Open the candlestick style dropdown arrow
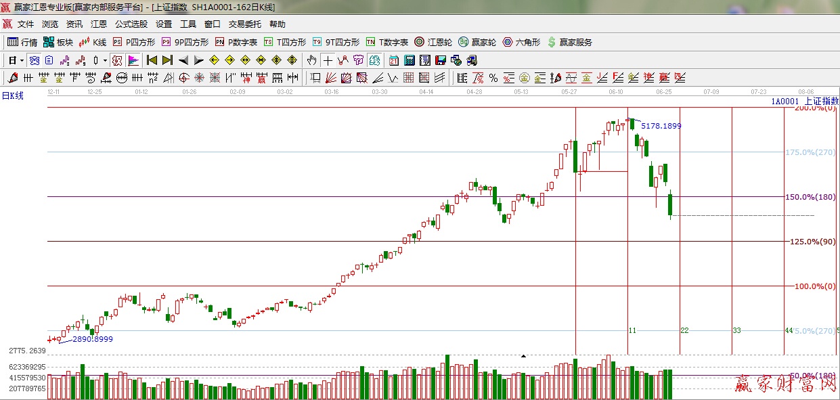 pos(105,60)
